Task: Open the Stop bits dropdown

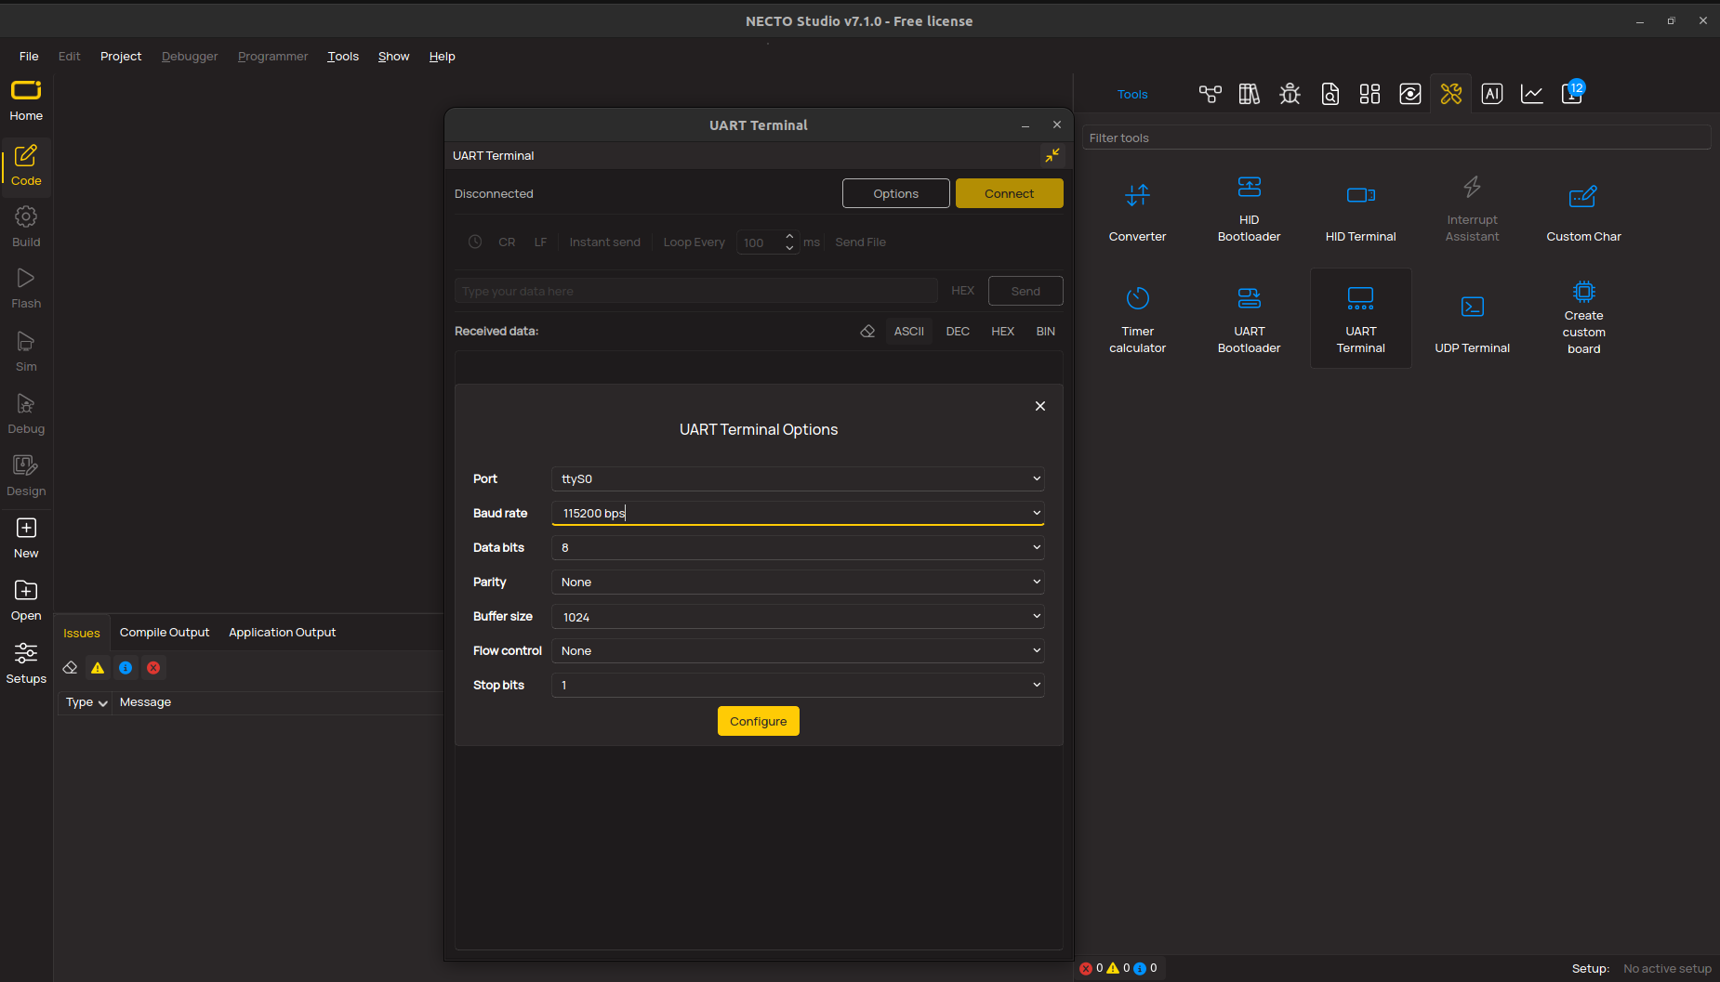Action: click(798, 685)
